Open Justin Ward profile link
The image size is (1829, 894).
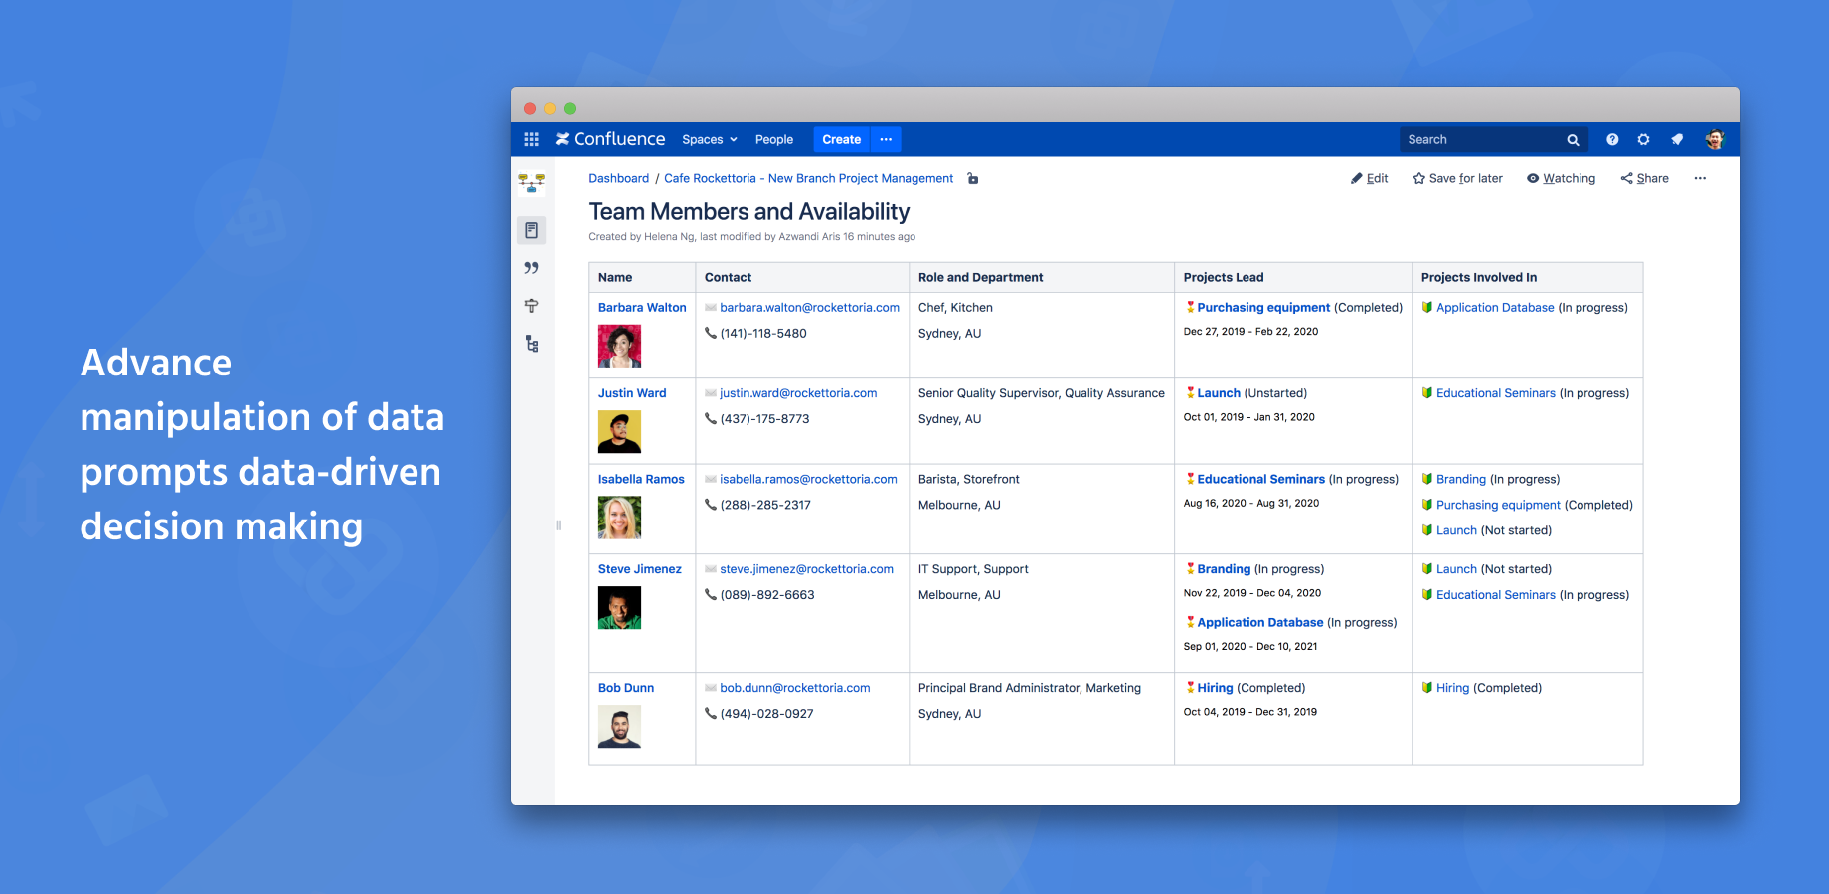[x=632, y=393]
